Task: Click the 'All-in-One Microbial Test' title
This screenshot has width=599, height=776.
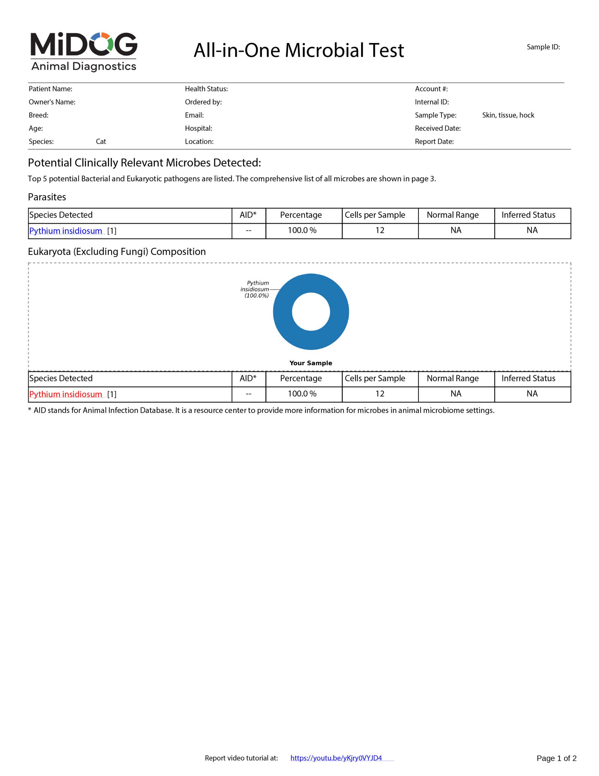Action: tap(299, 50)
